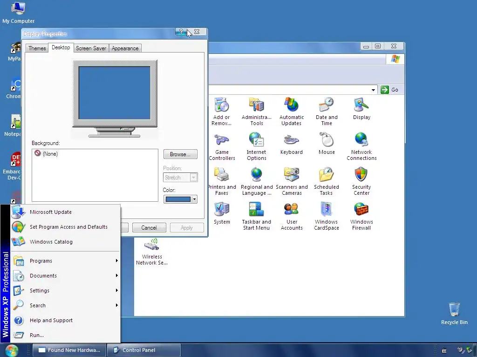Open Automatic Updates in Control Panel
This screenshot has width=477, height=357.
pos(292,112)
